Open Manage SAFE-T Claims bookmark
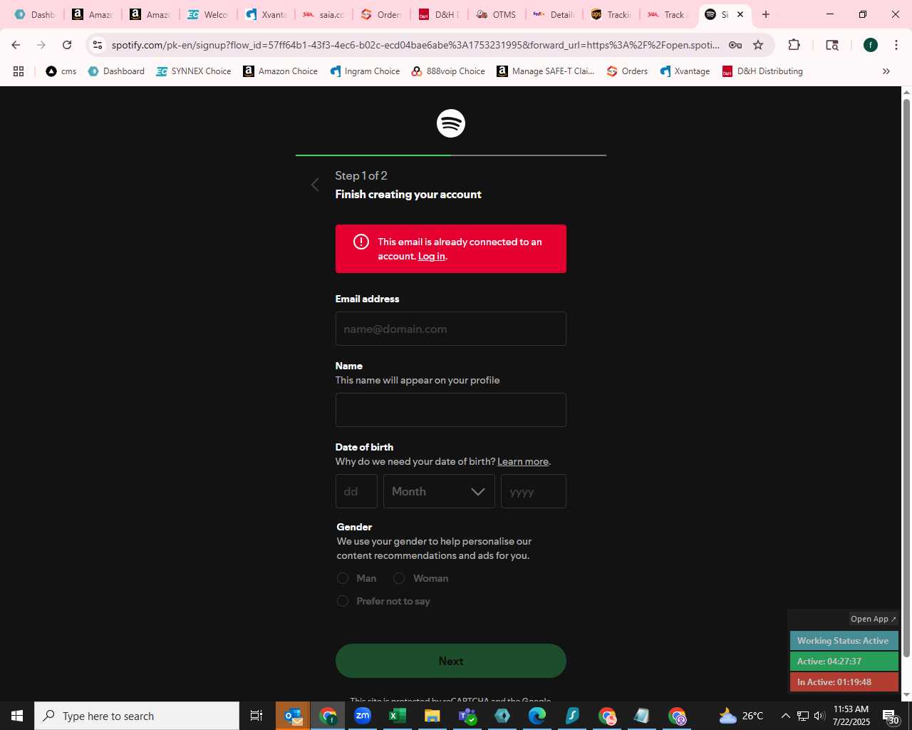This screenshot has height=730, width=912. pos(546,71)
